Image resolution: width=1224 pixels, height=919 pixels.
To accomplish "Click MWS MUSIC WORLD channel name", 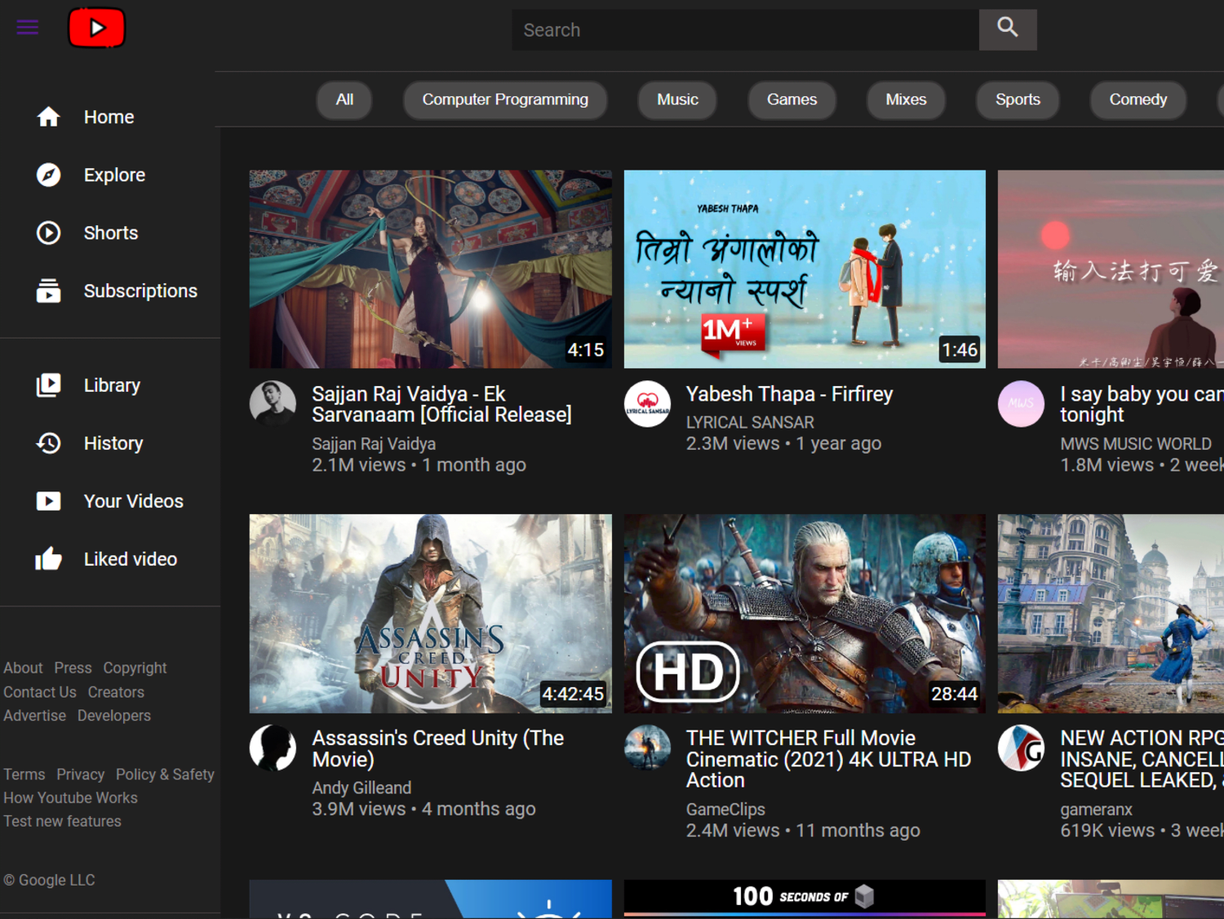I will (x=1136, y=443).
